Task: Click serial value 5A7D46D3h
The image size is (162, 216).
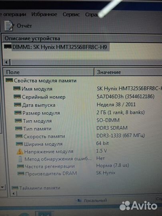Action: [x=126, y=96]
